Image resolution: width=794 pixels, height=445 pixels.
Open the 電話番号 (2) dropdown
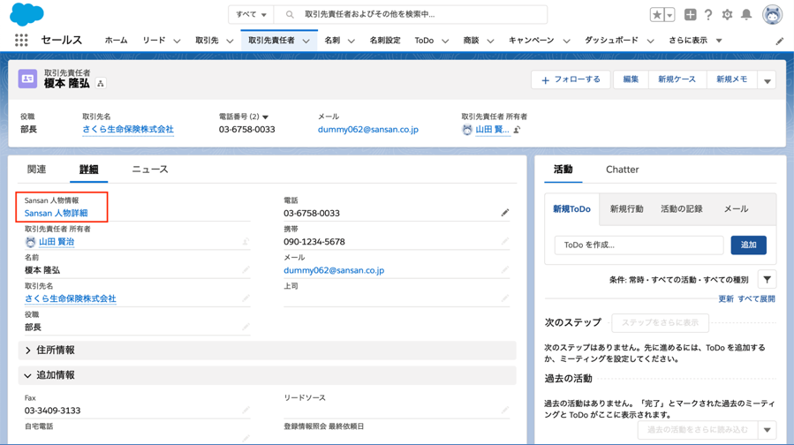pyautogui.click(x=265, y=117)
